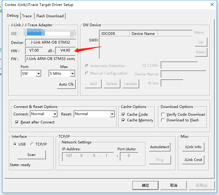Click the Scan button

click(32, 155)
